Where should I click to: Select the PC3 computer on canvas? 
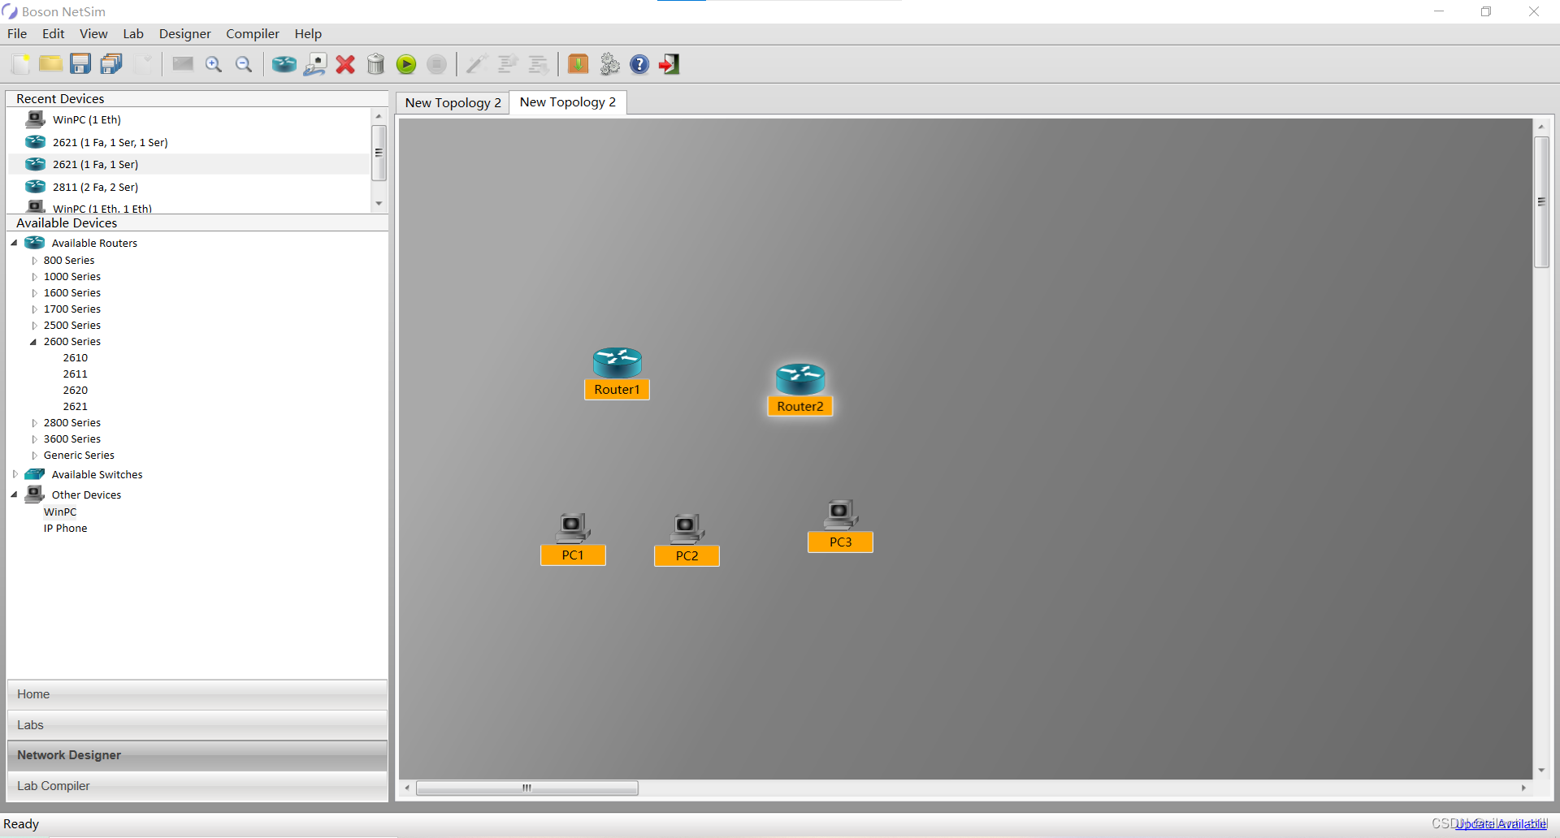pyautogui.click(x=840, y=525)
